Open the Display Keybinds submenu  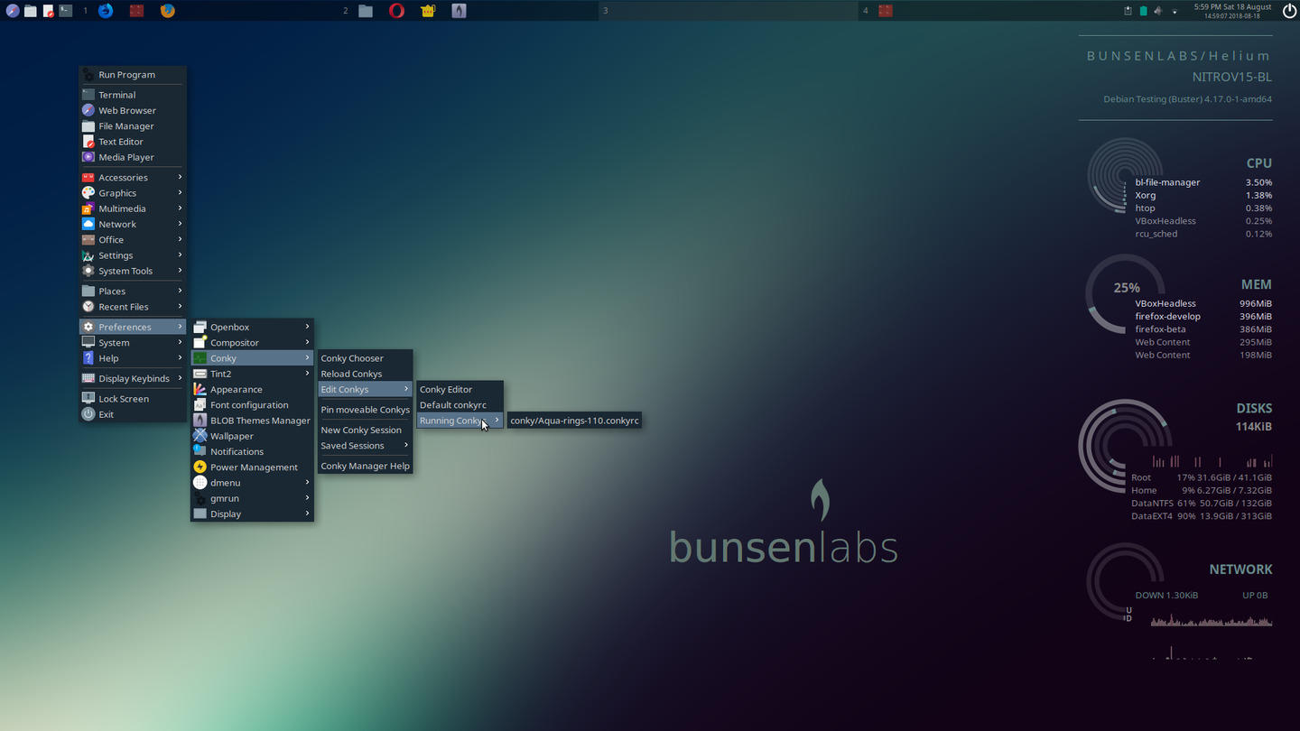coord(133,379)
